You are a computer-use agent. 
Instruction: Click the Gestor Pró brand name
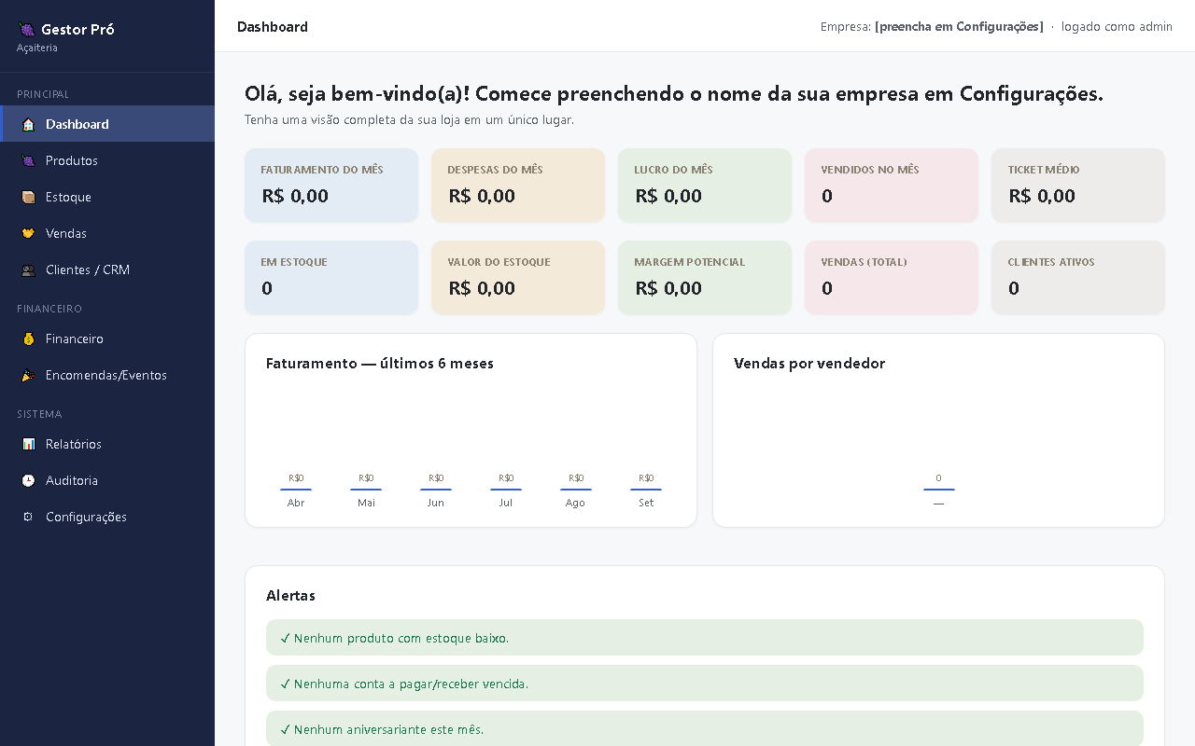tap(77, 30)
